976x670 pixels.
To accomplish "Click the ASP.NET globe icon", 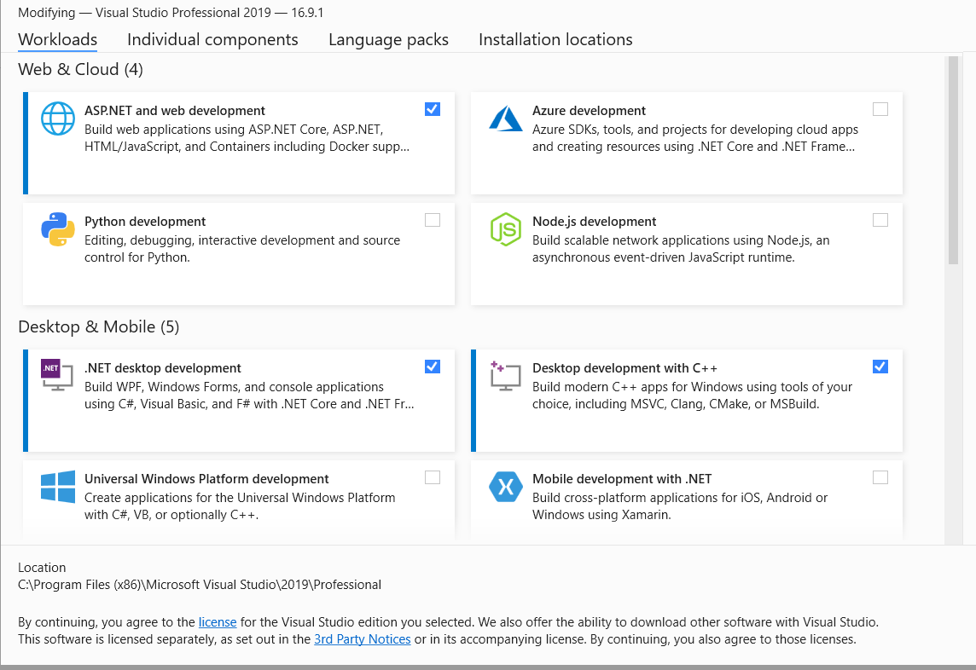I will tap(58, 118).
